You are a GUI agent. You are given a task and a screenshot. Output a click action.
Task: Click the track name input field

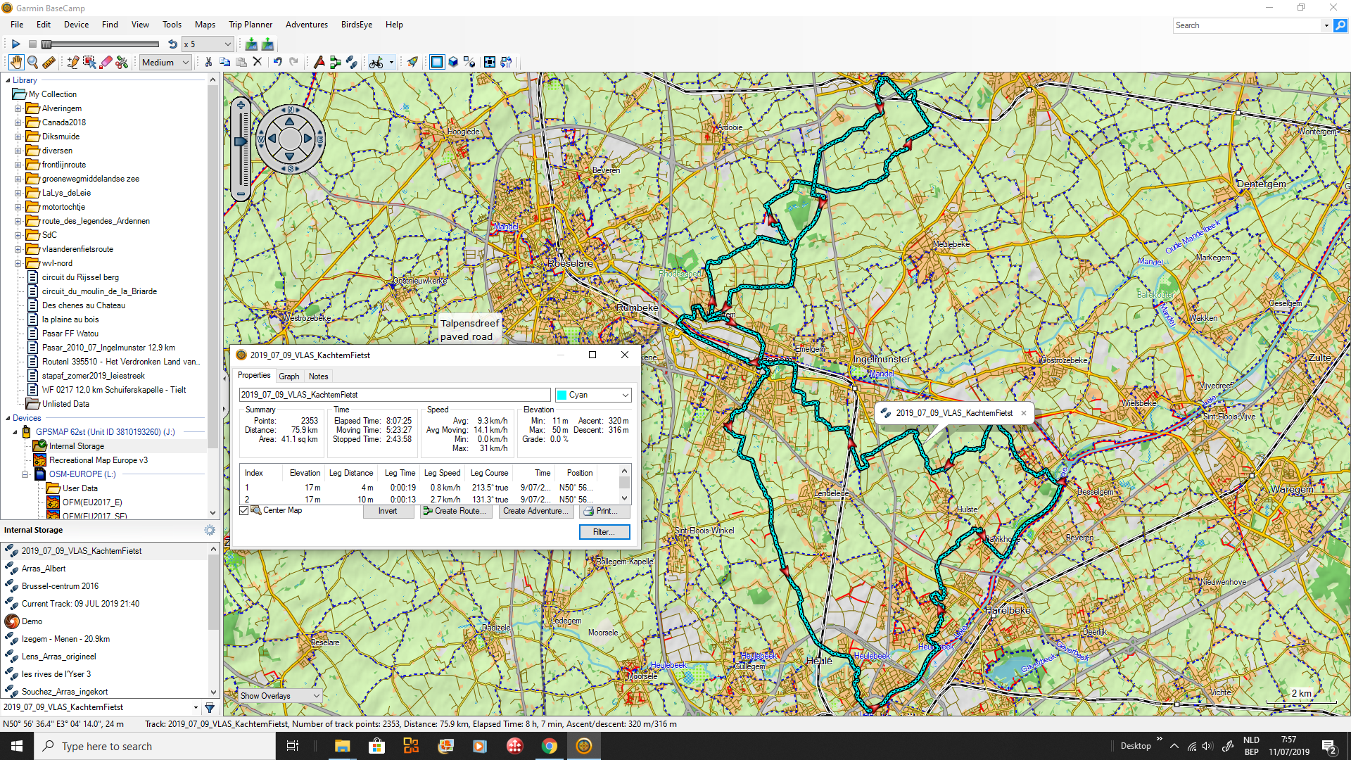(395, 395)
